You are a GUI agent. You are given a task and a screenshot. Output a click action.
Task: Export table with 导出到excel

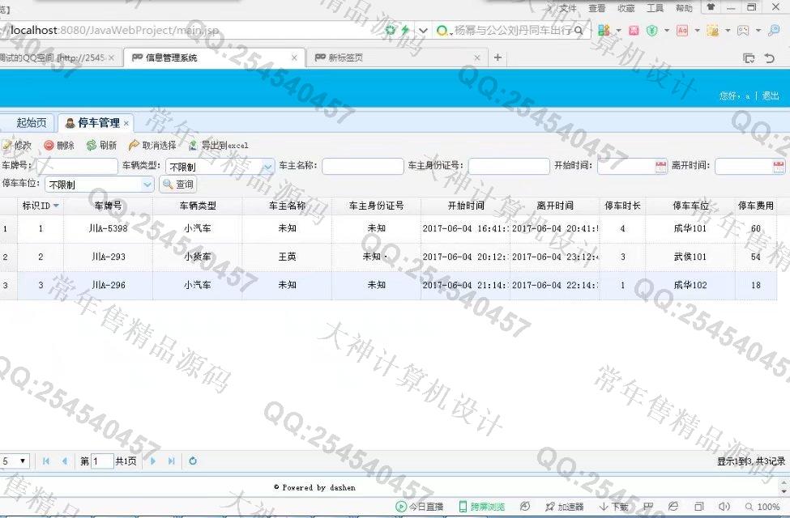click(x=218, y=146)
